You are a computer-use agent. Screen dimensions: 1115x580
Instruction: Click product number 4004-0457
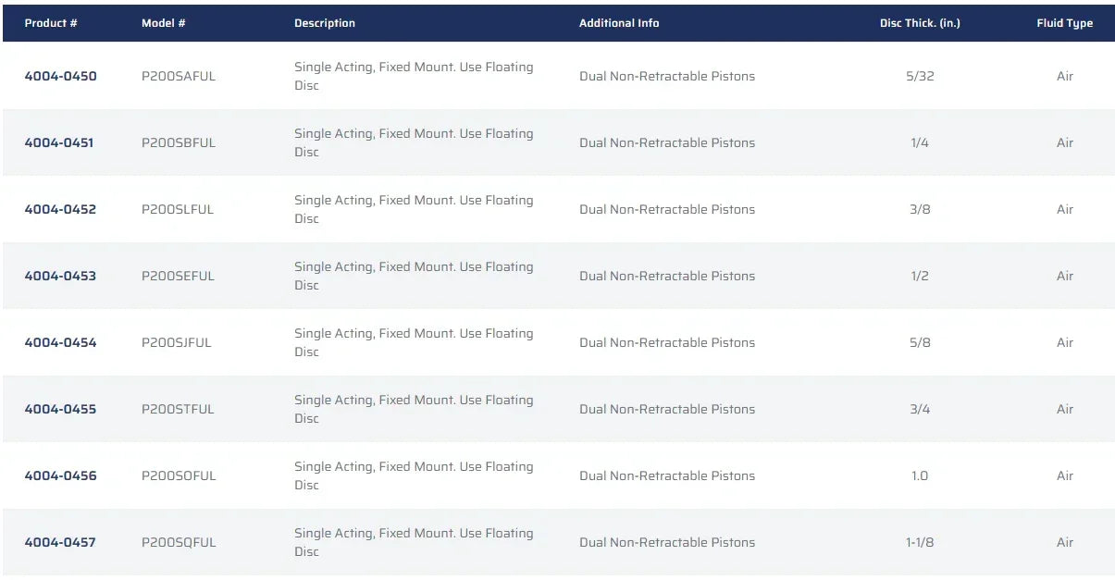(60, 542)
